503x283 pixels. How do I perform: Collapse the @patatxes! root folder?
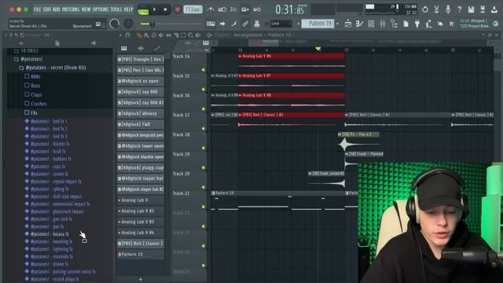(28, 59)
